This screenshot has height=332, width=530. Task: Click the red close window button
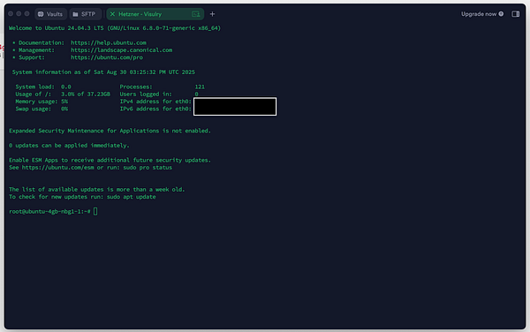click(x=11, y=14)
